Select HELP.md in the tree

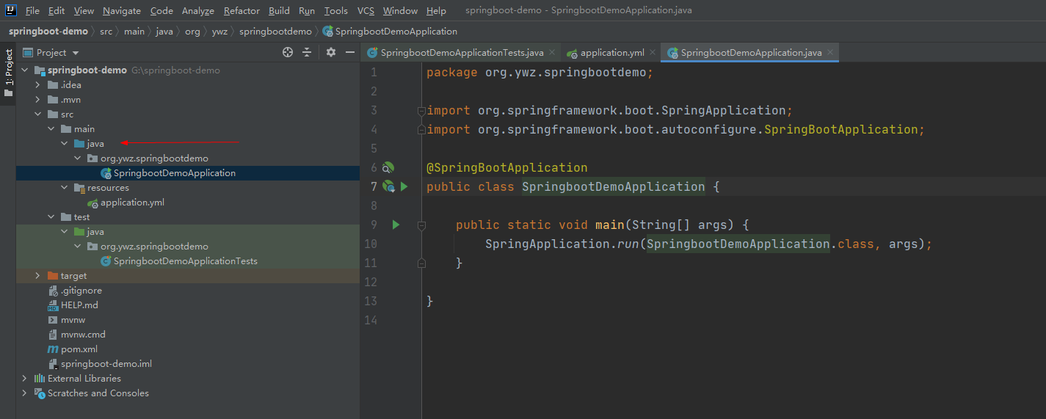coord(79,305)
